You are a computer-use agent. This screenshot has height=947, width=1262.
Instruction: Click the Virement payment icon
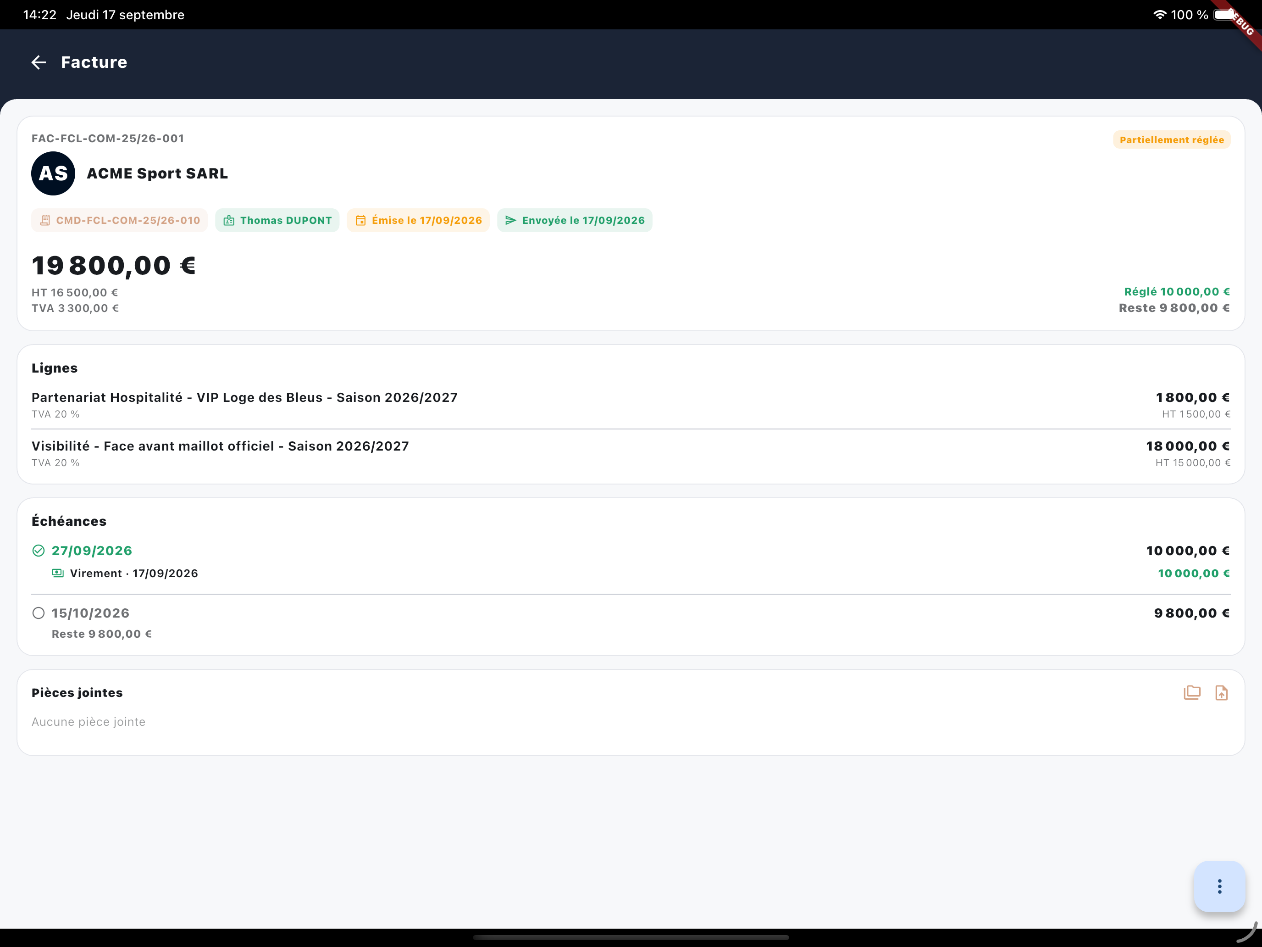58,573
